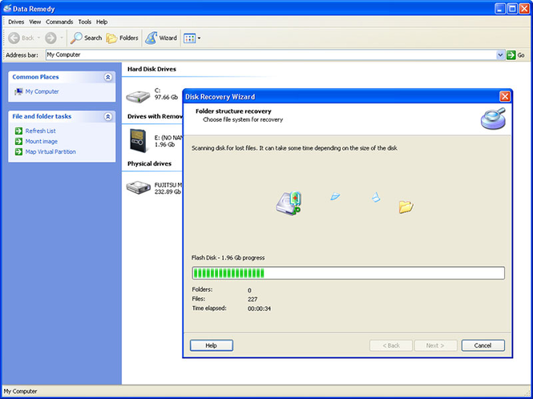533x399 pixels.
Task: Click the Folder structure recovery heading
Action: [233, 111]
